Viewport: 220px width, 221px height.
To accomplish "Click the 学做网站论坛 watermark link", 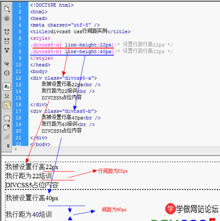I will click(192, 209).
